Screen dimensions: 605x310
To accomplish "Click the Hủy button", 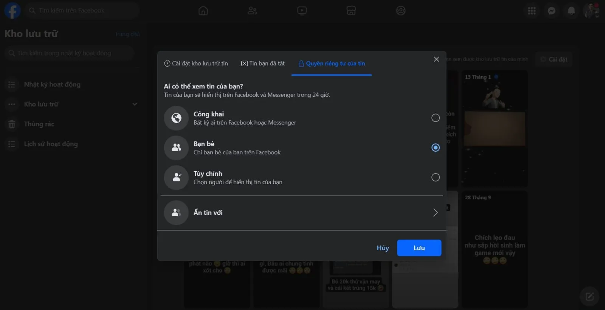I will (x=383, y=248).
